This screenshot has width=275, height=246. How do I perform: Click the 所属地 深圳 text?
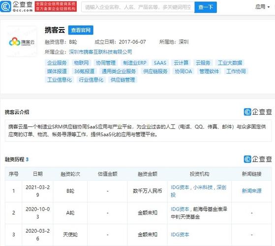pyautogui.click(x=174, y=42)
